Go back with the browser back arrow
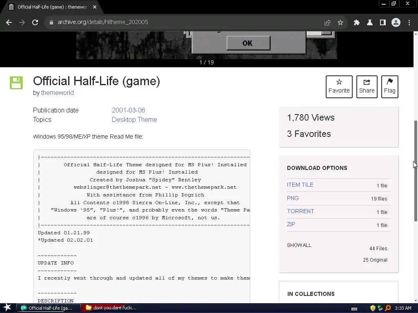The image size is (418, 313). coord(9,22)
